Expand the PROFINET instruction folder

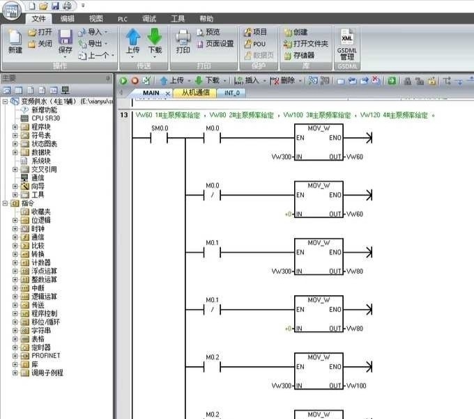click(15, 356)
